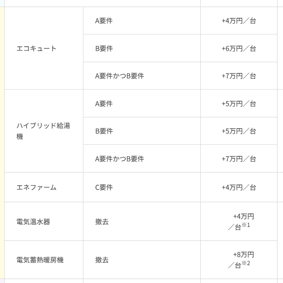The image size is (283, 283).
Task: Click the 電気蓄熱暖房機 label cell
Action: [x=44, y=260]
